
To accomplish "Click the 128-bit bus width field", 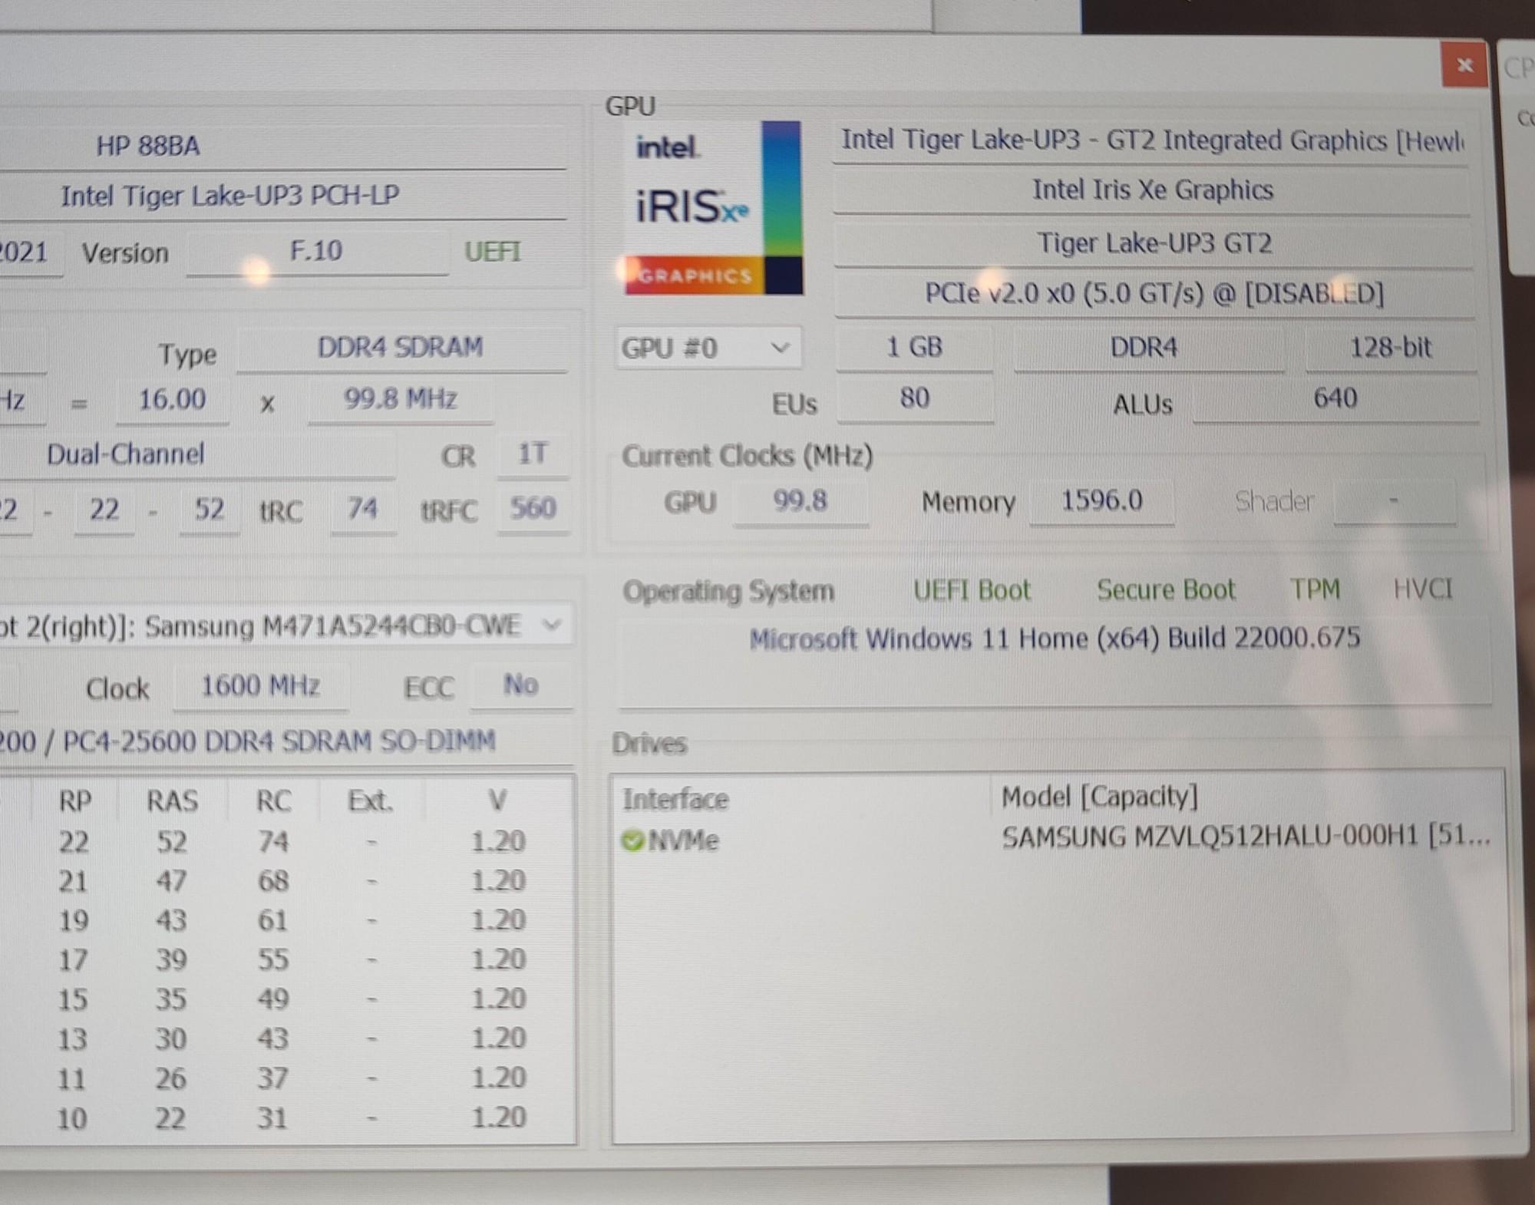I will (1391, 348).
